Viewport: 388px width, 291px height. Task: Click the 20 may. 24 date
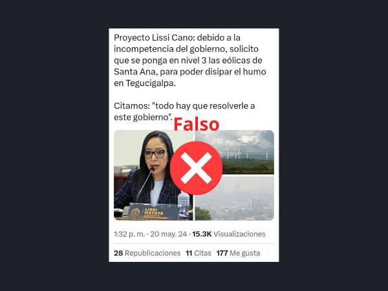(x=169, y=234)
